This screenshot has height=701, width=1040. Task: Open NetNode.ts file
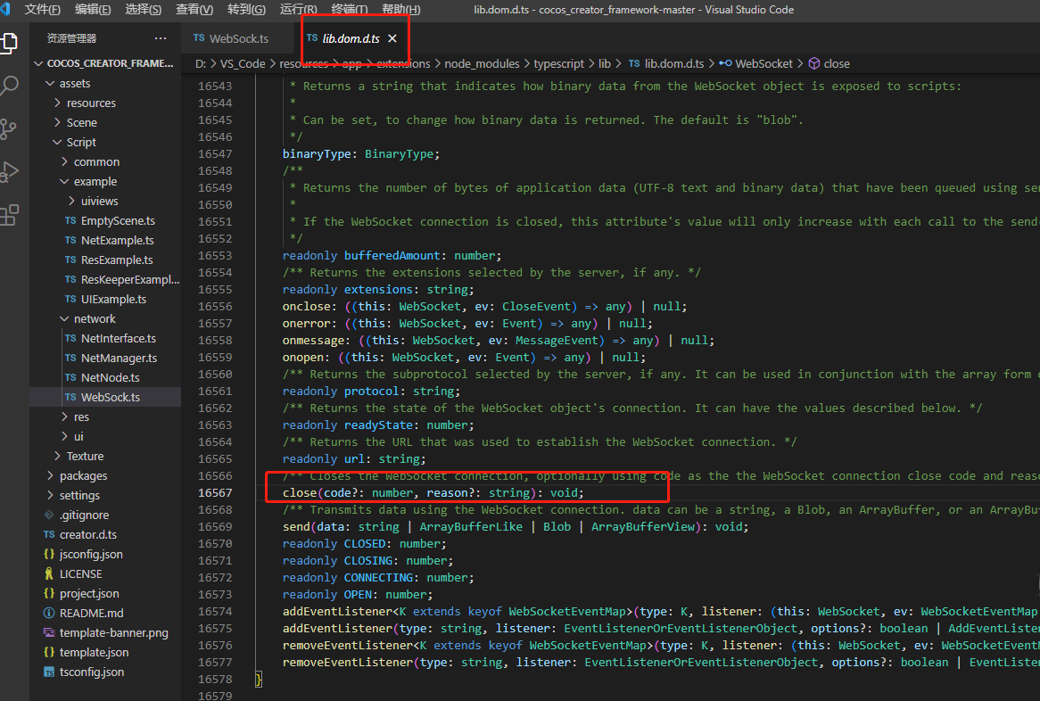105,377
